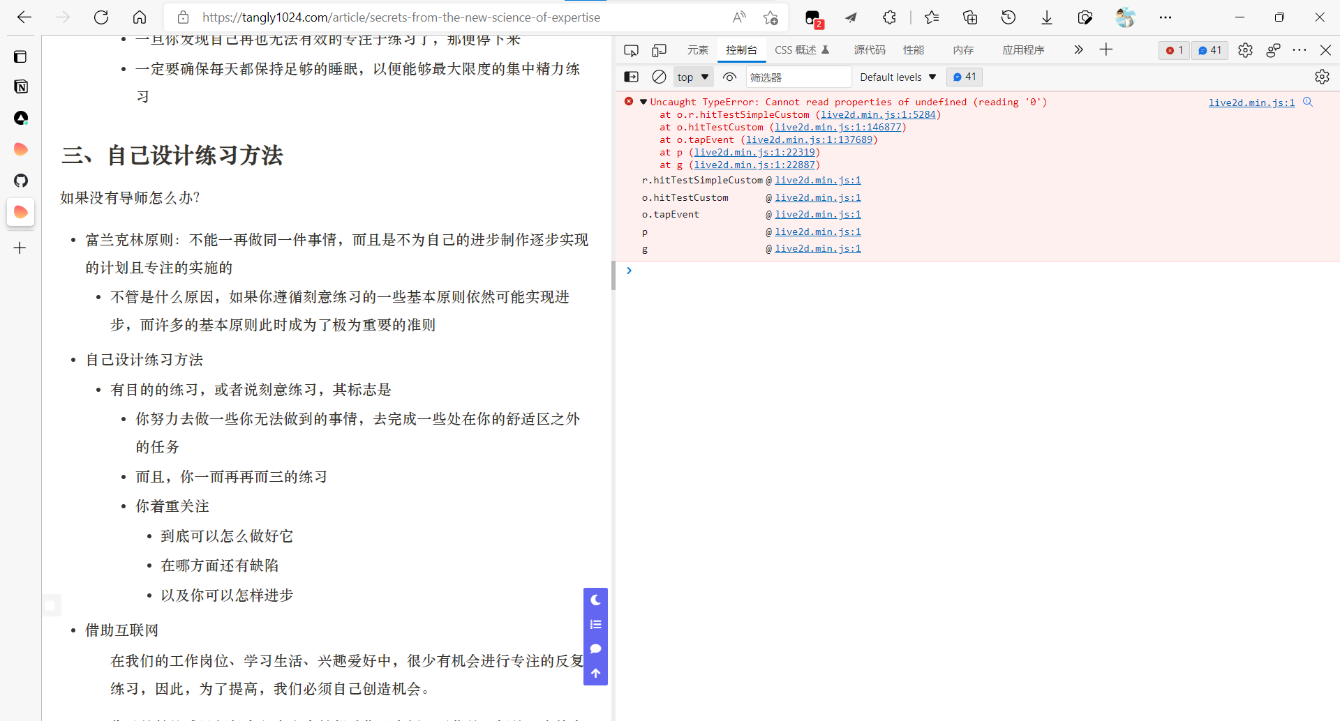Open the Default levels dropdown
The image size is (1340, 721).
coord(898,77)
